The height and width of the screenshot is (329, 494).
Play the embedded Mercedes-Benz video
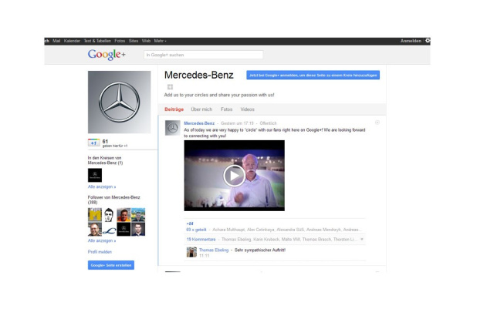coord(234,176)
